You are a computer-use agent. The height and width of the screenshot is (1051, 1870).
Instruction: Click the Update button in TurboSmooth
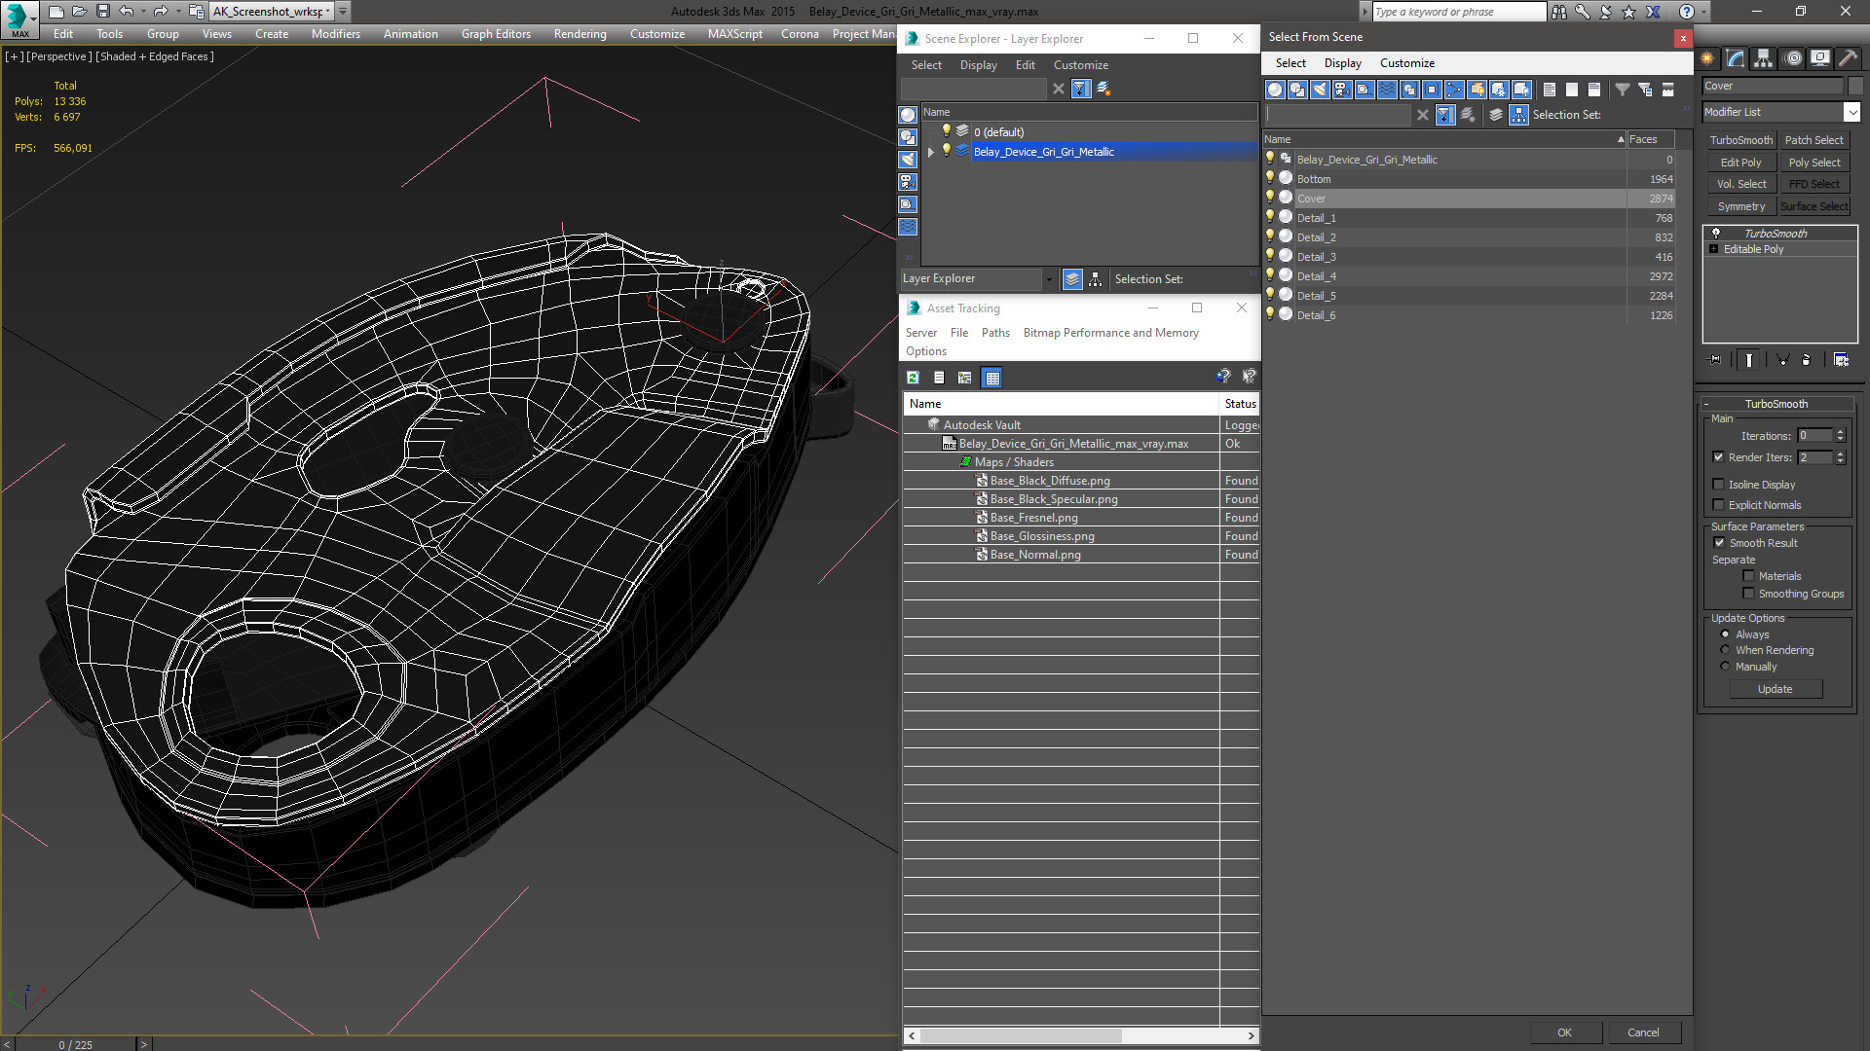tap(1775, 689)
